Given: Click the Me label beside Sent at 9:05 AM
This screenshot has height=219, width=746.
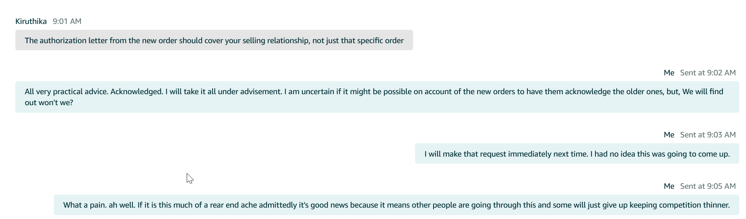Looking at the screenshot, I should (x=669, y=186).
